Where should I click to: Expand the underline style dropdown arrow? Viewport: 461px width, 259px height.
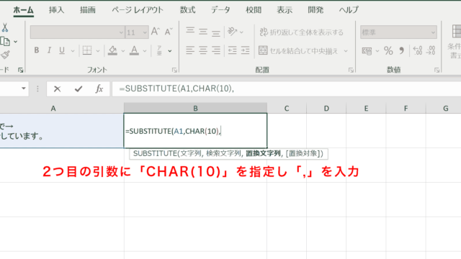coord(73,51)
